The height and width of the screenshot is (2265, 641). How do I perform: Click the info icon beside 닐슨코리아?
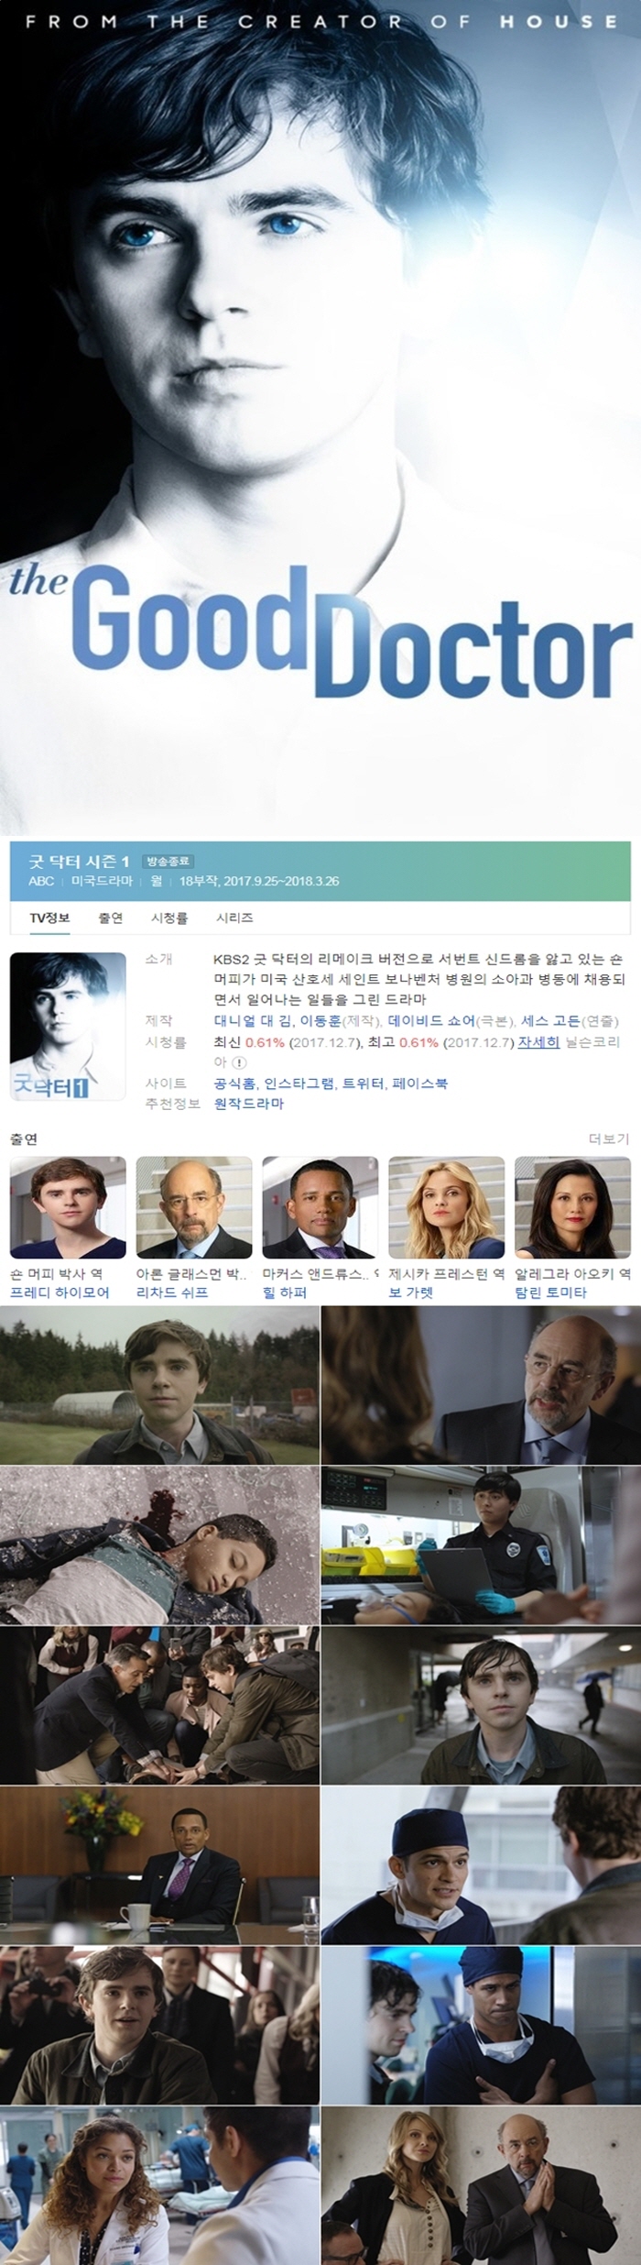[x=240, y=1062]
